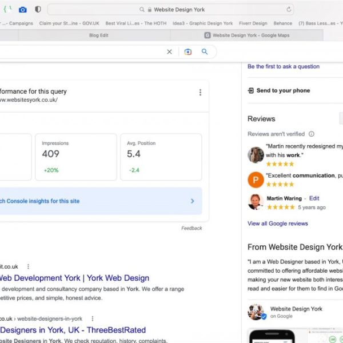Click the Excellent communication review snippet
This screenshot has width=343, height=343.
pyautogui.click(x=304, y=176)
